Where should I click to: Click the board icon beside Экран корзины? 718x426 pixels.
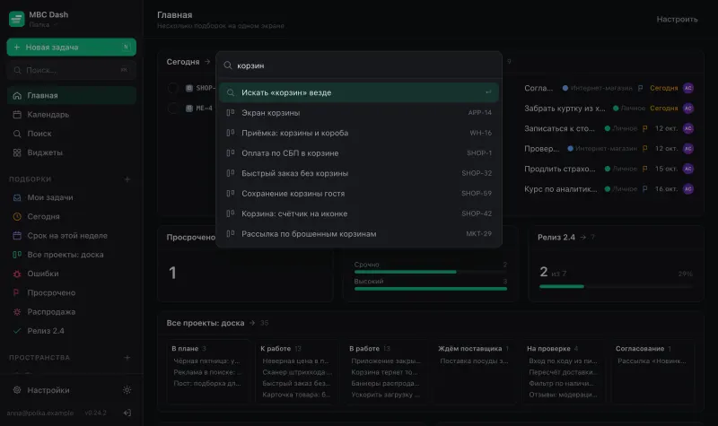coord(231,112)
